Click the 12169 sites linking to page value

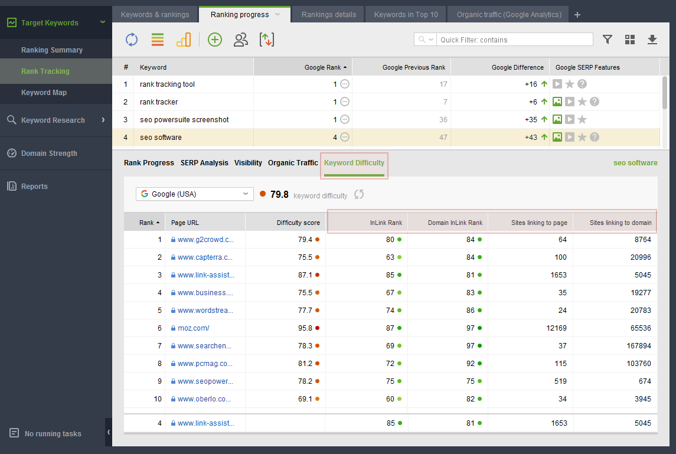click(556, 328)
